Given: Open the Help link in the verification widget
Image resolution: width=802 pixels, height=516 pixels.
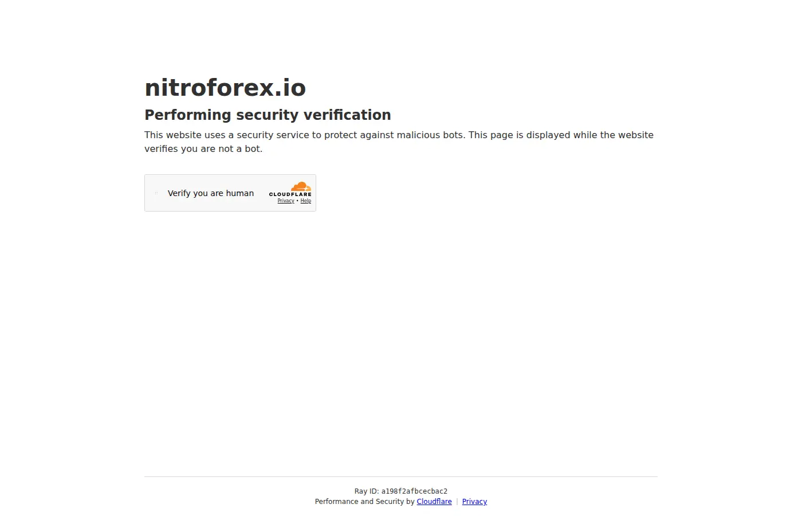Looking at the screenshot, I should [x=306, y=201].
